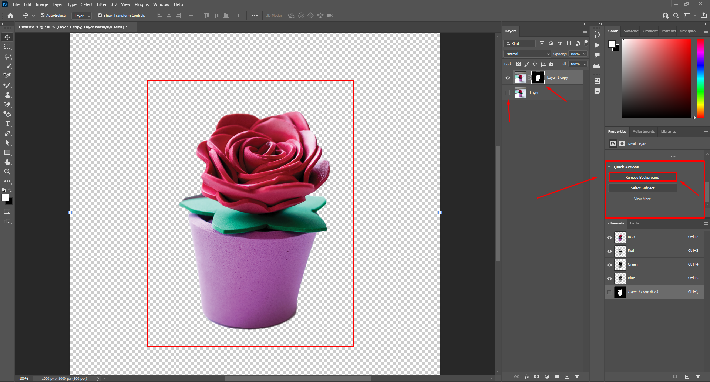The image size is (710, 382).
Task: Create a new layer with the plus icon
Action: 567,376
